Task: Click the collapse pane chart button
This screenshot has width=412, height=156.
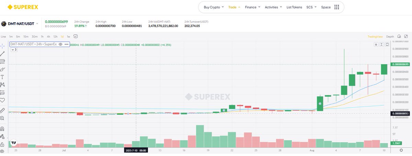Action: [x=381, y=44]
